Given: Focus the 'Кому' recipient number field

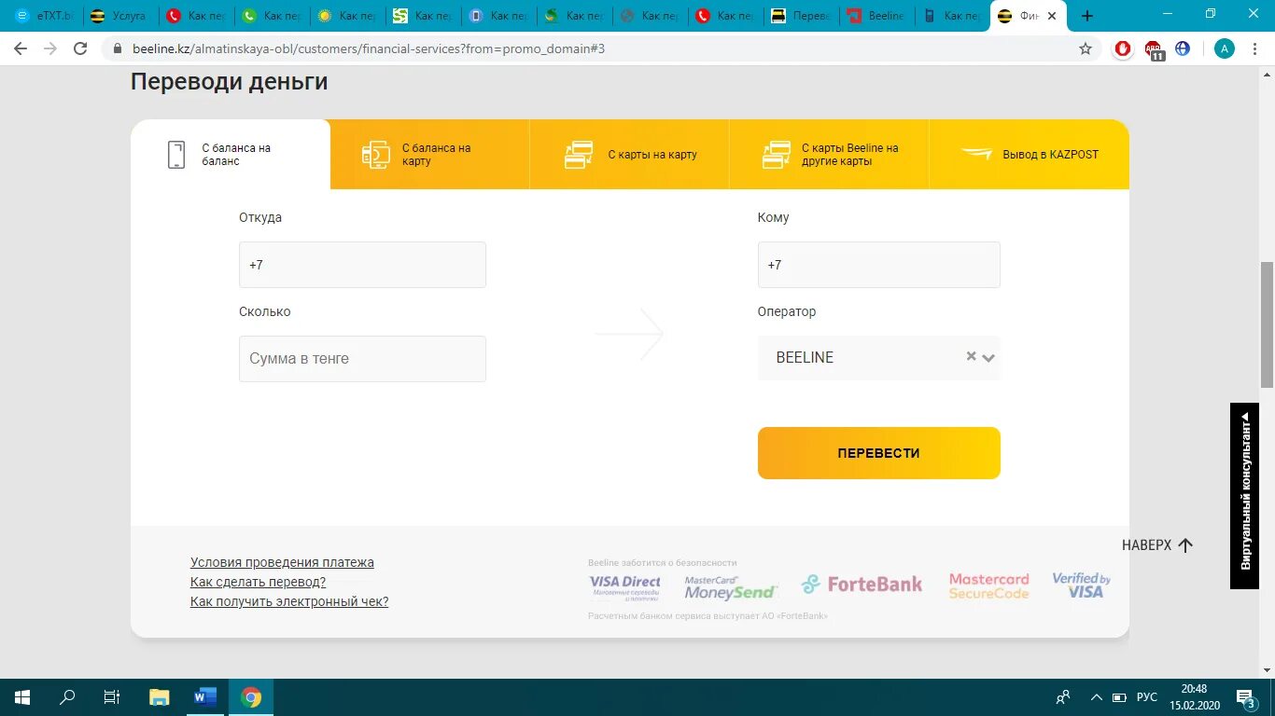Looking at the screenshot, I should (879, 265).
